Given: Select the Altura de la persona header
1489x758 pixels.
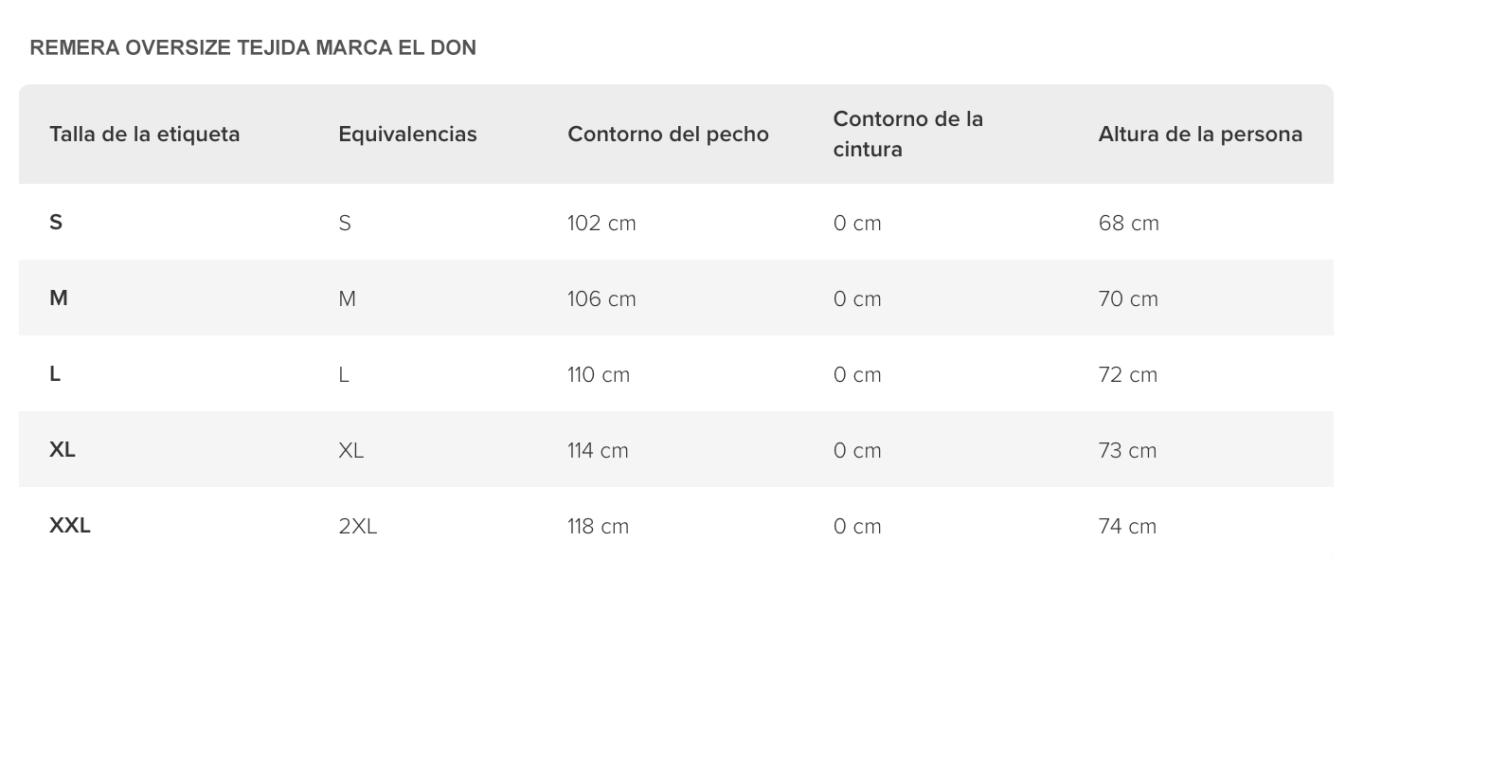Looking at the screenshot, I should tap(1200, 135).
